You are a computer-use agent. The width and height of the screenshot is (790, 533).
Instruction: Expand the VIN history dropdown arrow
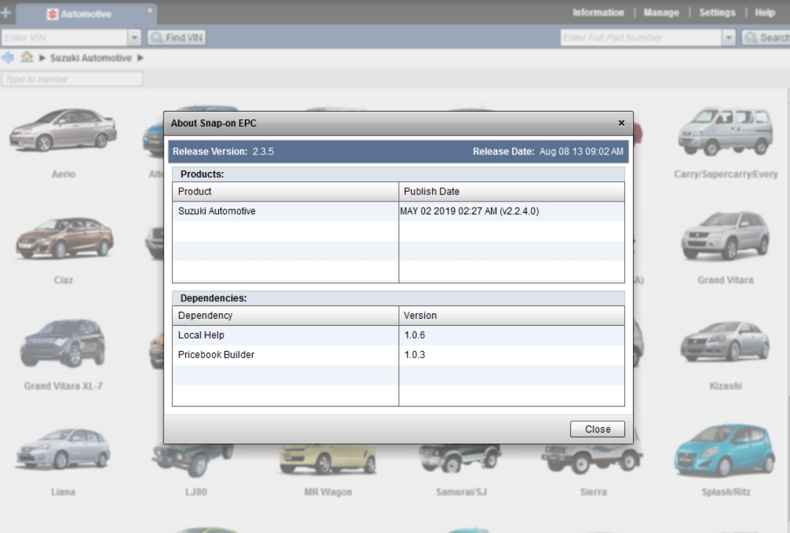coord(134,37)
